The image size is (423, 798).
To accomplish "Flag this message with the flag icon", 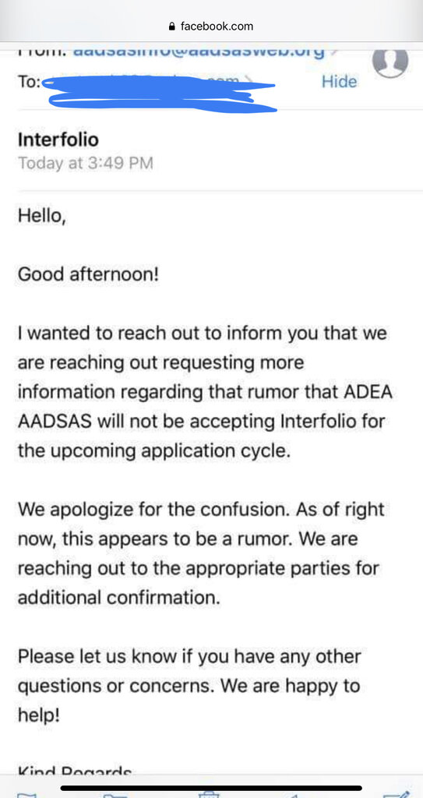I will 25,794.
